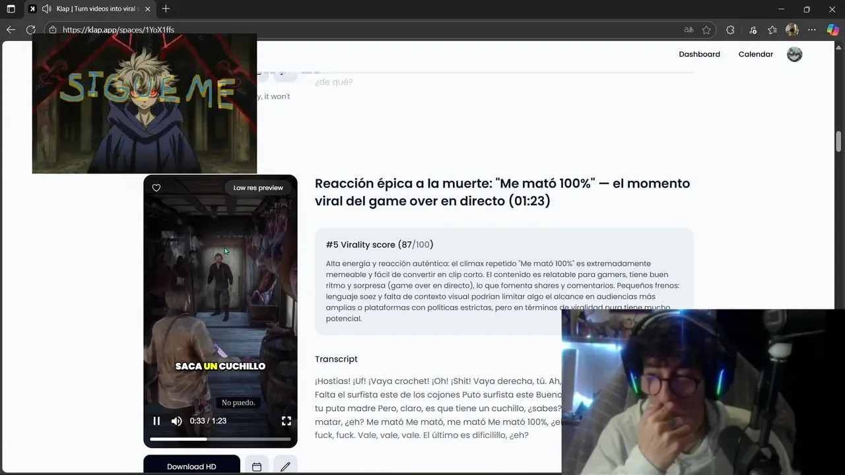
Task: Click the site info lock icon
Action: point(53,30)
